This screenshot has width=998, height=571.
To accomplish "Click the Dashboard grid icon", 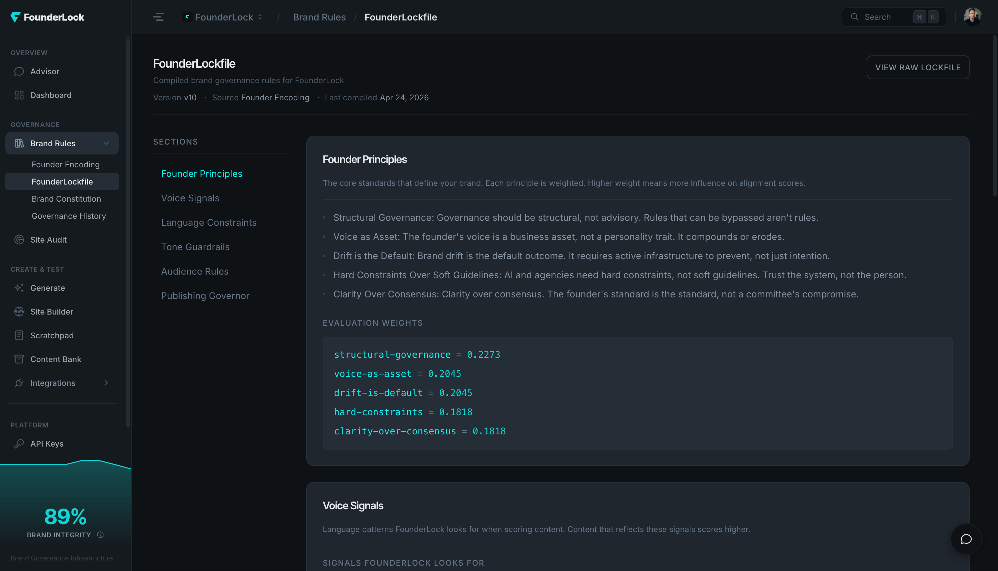I will tap(19, 95).
